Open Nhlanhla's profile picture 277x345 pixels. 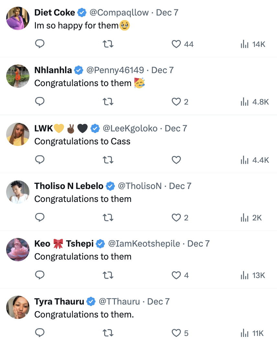18,76
